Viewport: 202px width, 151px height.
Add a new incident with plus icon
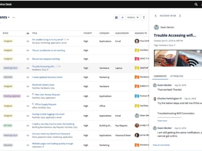[x=122, y=17]
